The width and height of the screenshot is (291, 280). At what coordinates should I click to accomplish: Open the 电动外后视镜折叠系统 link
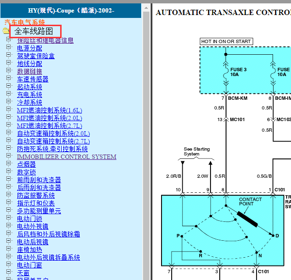(x=48, y=258)
